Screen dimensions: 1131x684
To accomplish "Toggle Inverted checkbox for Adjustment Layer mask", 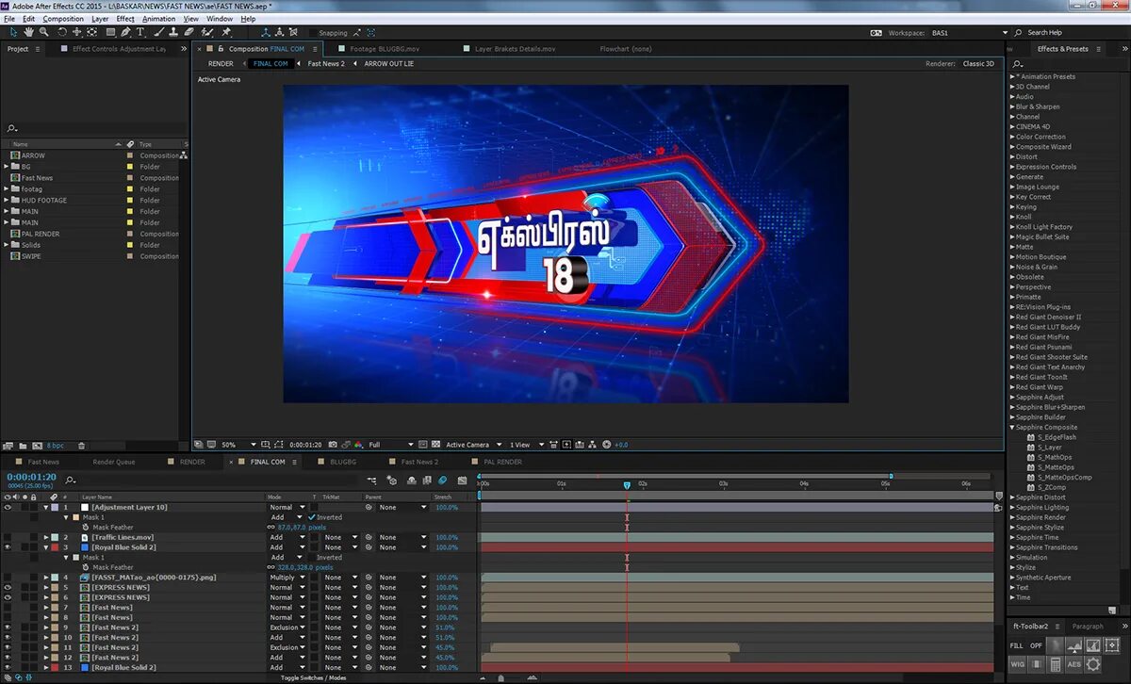I will click(x=311, y=517).
